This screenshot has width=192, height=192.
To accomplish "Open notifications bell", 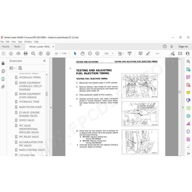I will pos(172,47).
